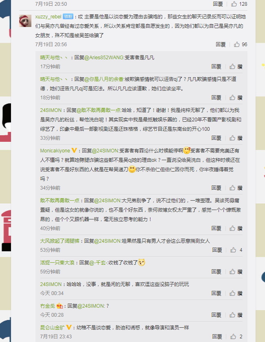Click the verified V badge beside Monicakiyone
Screen dimensions: 265x342
click(x=74, y=150)
